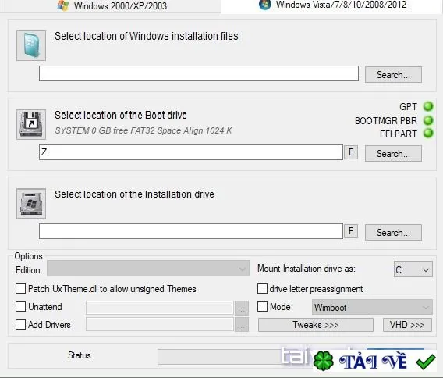The height and width of the screenshot is (378, 443).
Task: Tick the Unattend checkbox
Action: 20,307
